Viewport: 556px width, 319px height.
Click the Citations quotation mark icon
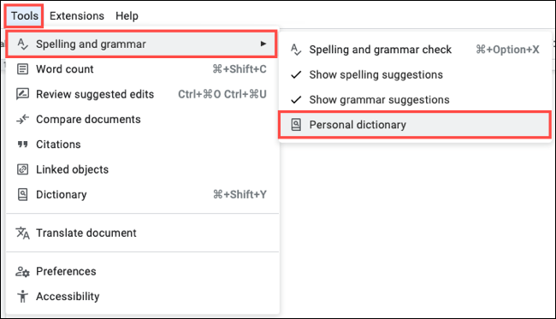click(x=23, y=145)
